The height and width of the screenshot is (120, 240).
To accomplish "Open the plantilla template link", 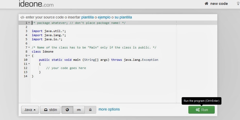I will [x=87, y=17].
